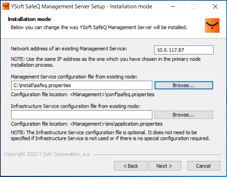Cancel the installation

203,166
